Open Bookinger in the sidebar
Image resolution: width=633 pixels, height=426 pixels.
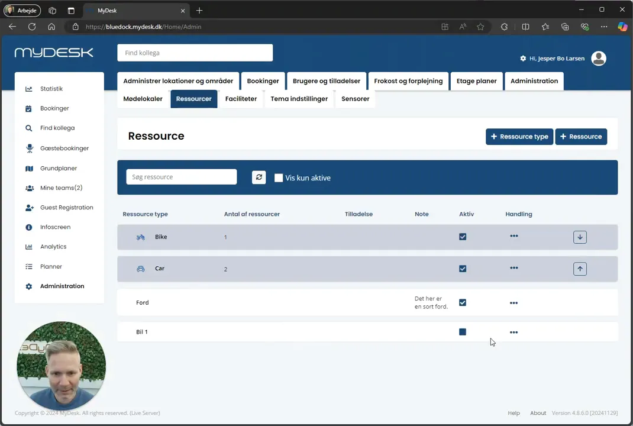tap(54, 108)
